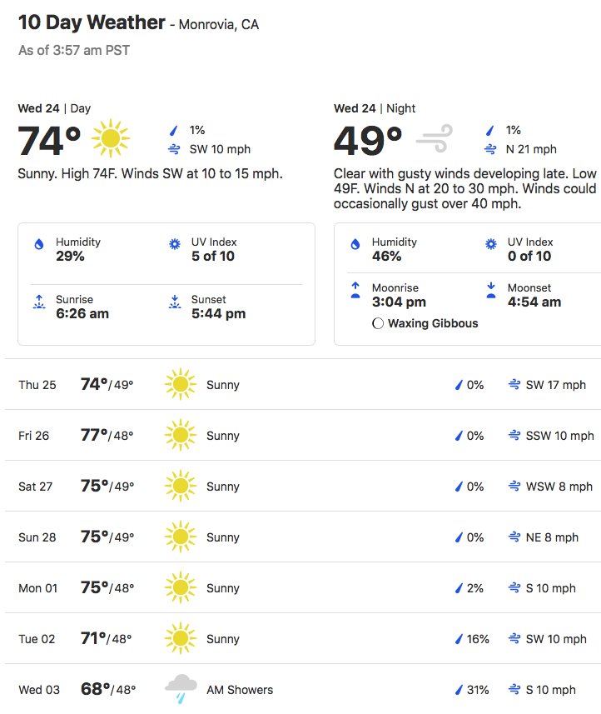This screenshot has width=601, height=714.
Task: Open the Mon 01 day details
Action: pyautogui.click(x=303, y=588)
